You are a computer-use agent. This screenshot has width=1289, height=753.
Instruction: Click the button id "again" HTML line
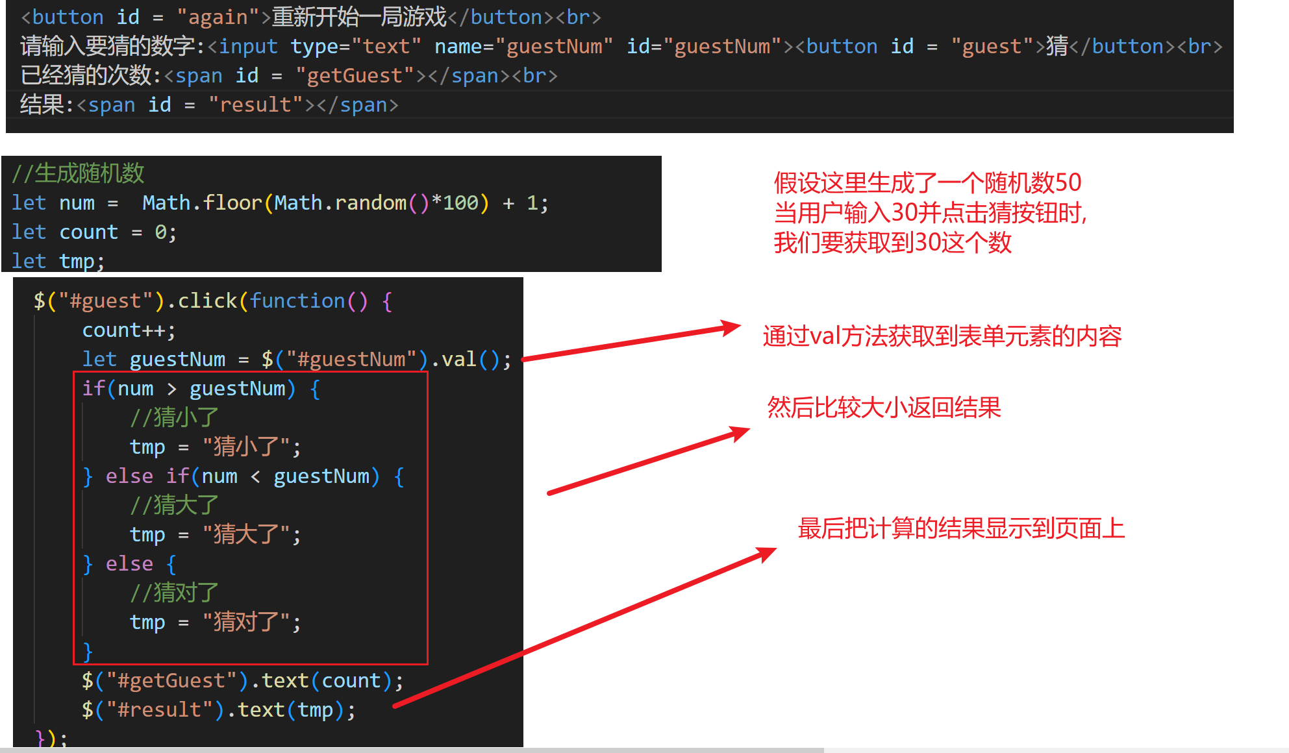pyautogui.click(x=310, y=17)
